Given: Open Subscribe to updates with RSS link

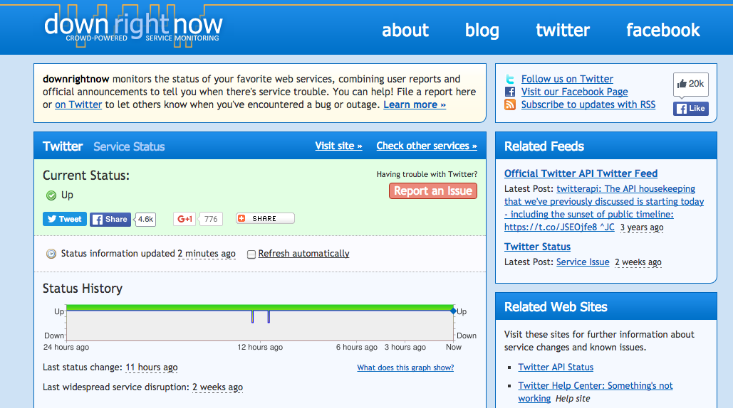Looking at the screenshot, I should (x=588, y=104).
